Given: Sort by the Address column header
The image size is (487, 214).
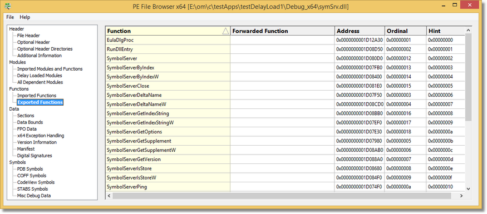Looking at the screenshot, I should pyautogui.click(x=360, y=31).
